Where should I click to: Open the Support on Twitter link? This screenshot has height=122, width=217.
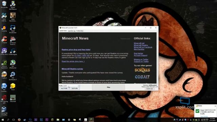pos(141,61)
